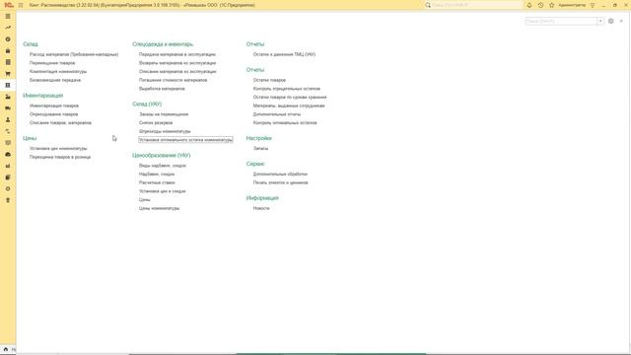Open Контроль отрицательных остатков report
This screenshot has height=355, width=631.
point(287,89)
